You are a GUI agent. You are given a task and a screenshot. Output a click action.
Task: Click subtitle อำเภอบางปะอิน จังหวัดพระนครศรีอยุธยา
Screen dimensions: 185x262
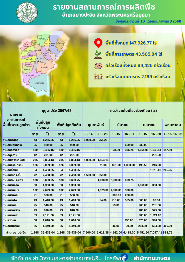point(106,15)
